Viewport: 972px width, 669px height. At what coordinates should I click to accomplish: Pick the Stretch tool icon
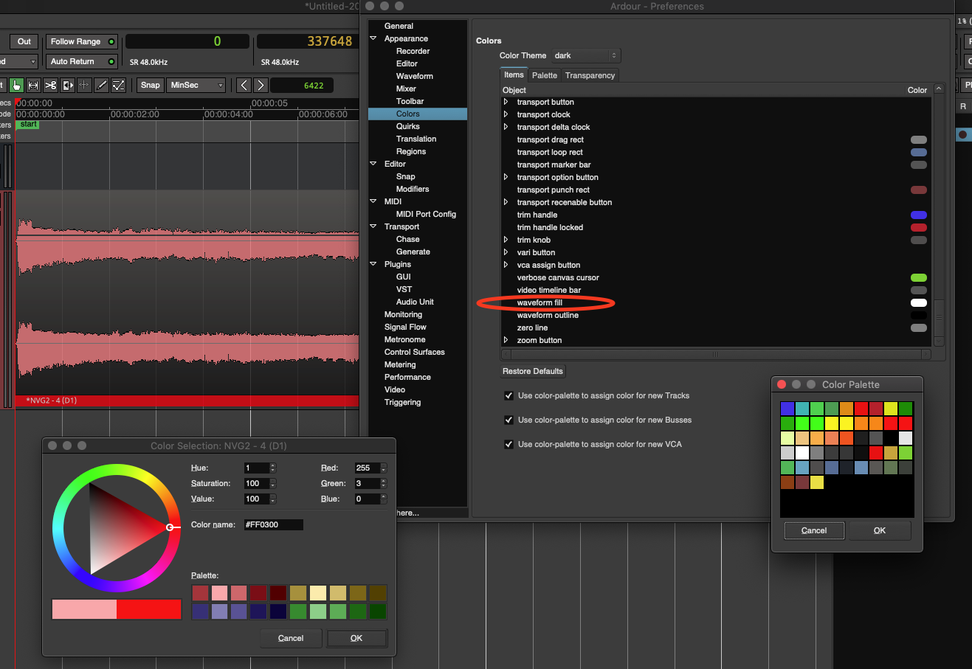coord(84,86)
